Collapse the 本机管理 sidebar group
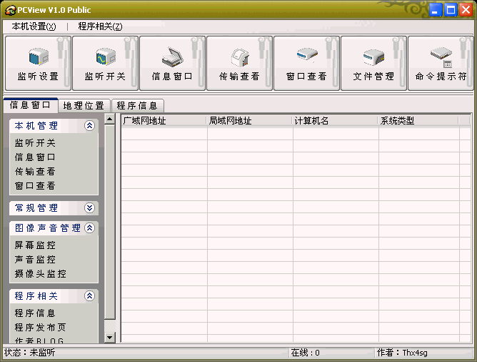 [89, 126]
